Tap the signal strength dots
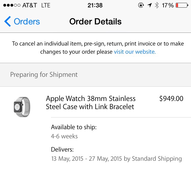Screen dimensions: 191x177 click(x=11, y=5)
